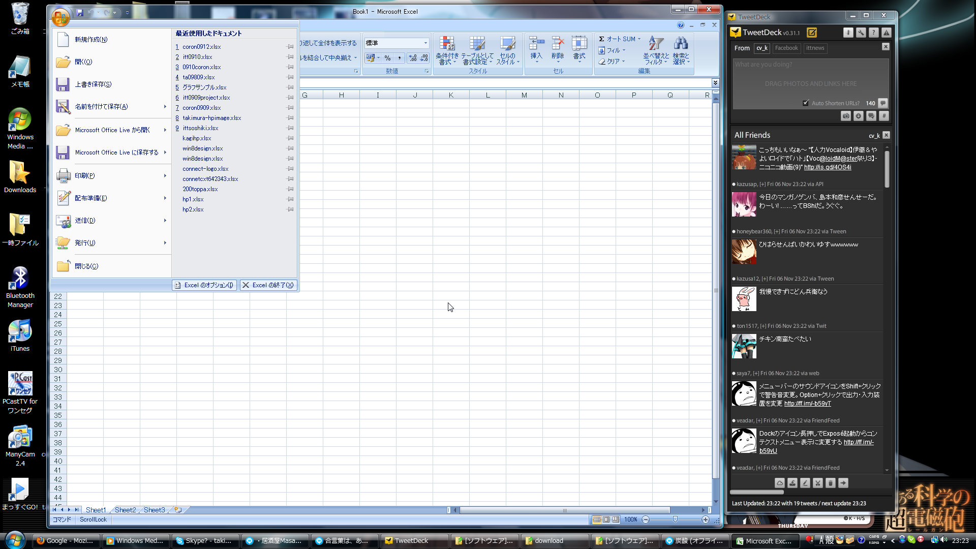976x549 pixels.
Task: Click the Save icon in Quick Access Toolbar
Action: pyautogui.click(x=80, y=12)
